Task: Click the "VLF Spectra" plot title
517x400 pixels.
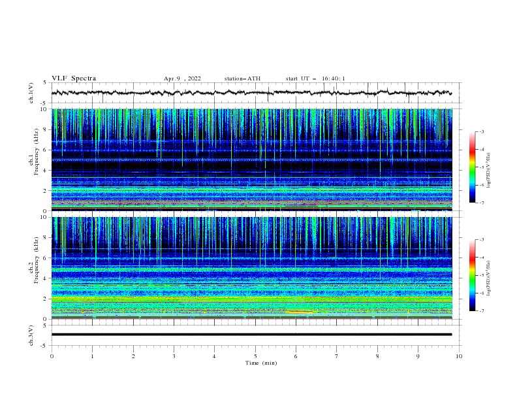Action: pyautogui.click(x=74, y=78)
